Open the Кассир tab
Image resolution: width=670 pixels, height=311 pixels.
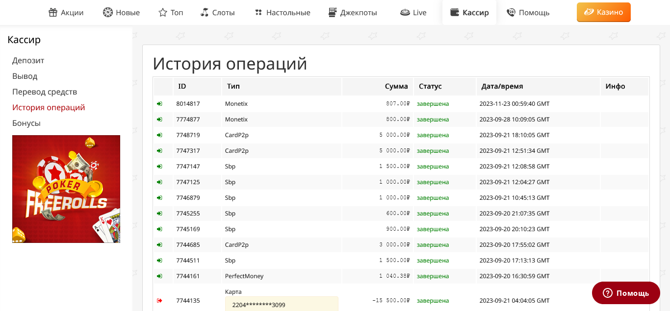click(469, 13)
